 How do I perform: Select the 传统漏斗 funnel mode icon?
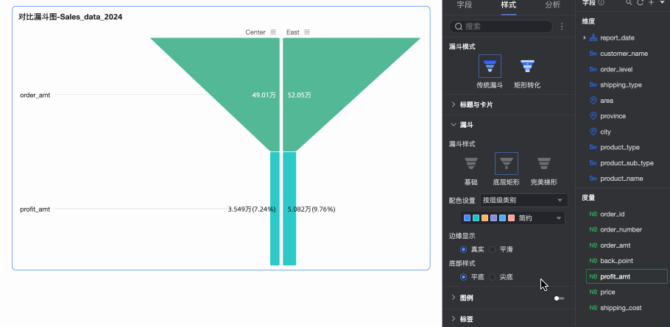[490, 66]
